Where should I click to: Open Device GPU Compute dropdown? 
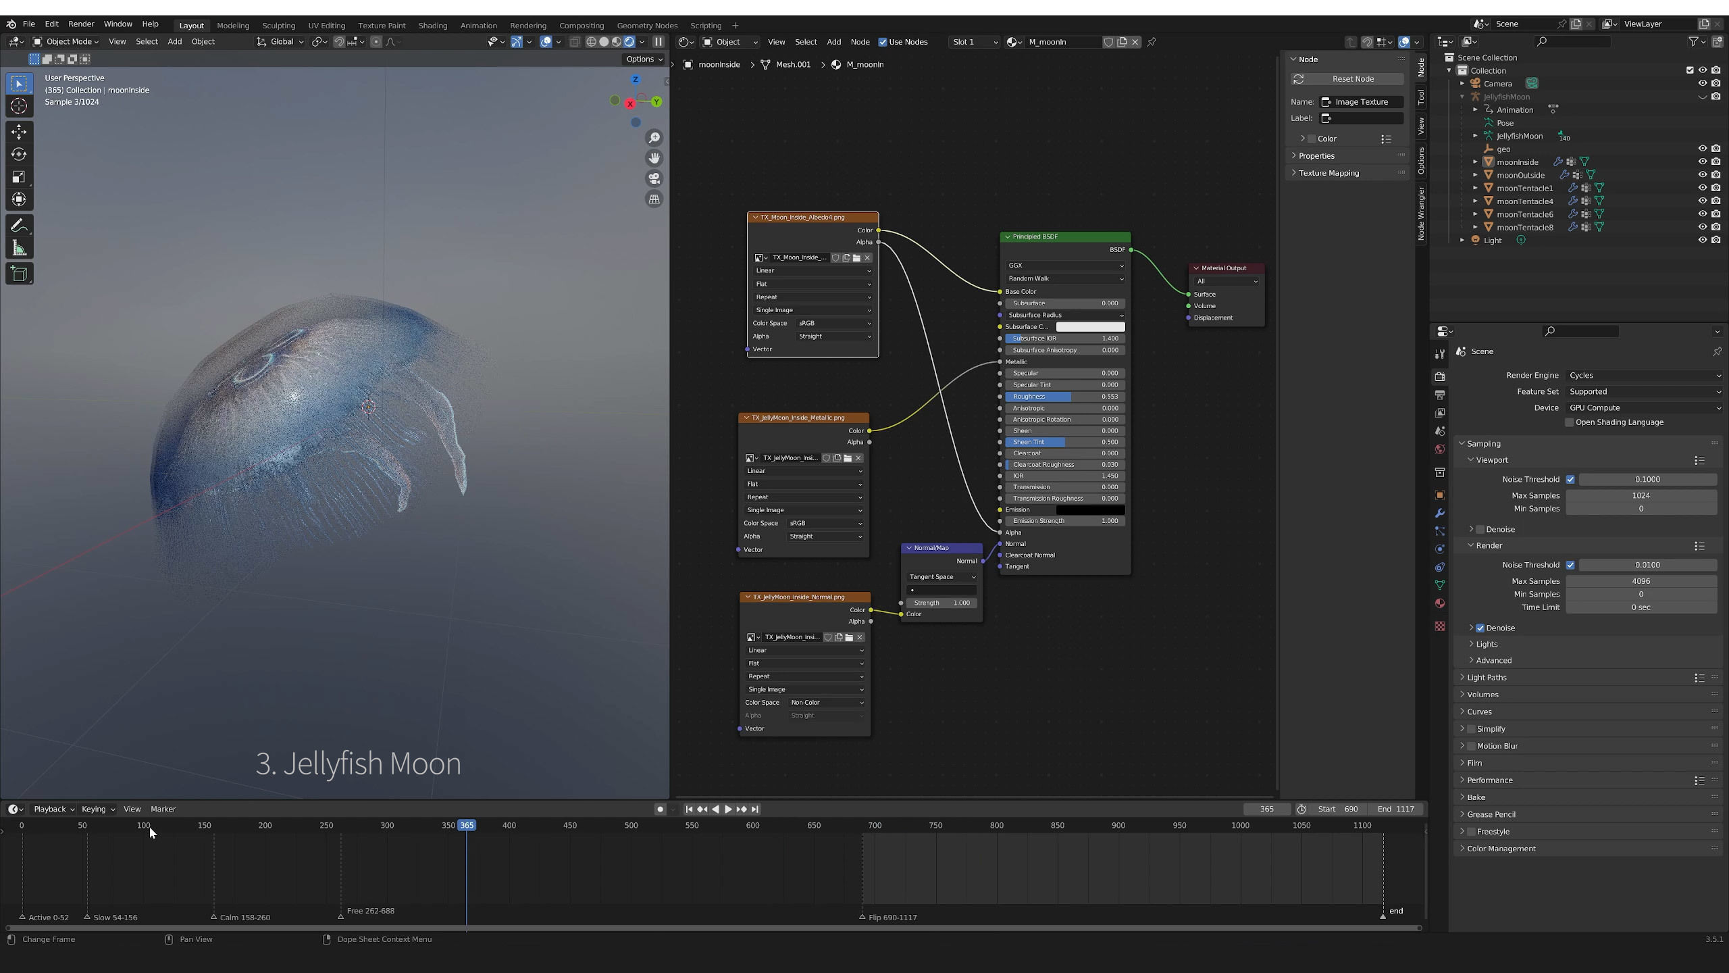tap(1644, 407)
